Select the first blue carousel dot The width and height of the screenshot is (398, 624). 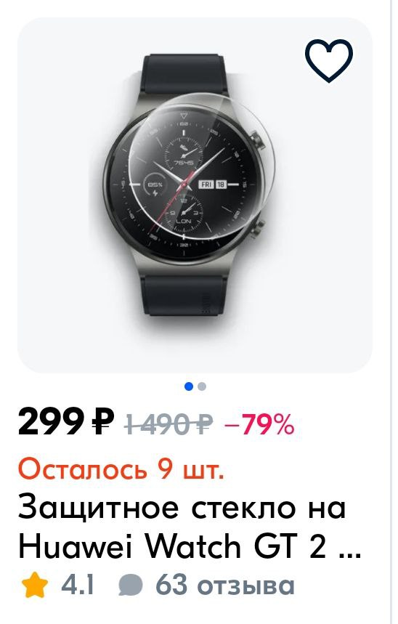click(189, 386)
